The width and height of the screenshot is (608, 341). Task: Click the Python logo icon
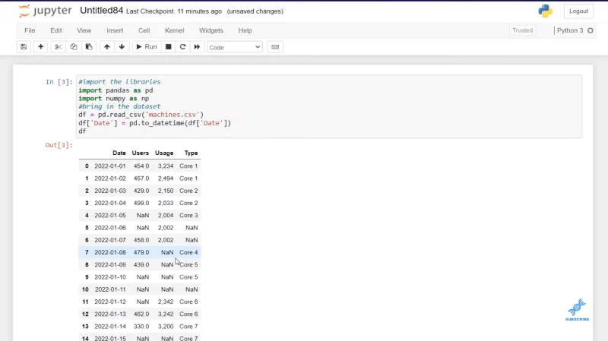545,11
